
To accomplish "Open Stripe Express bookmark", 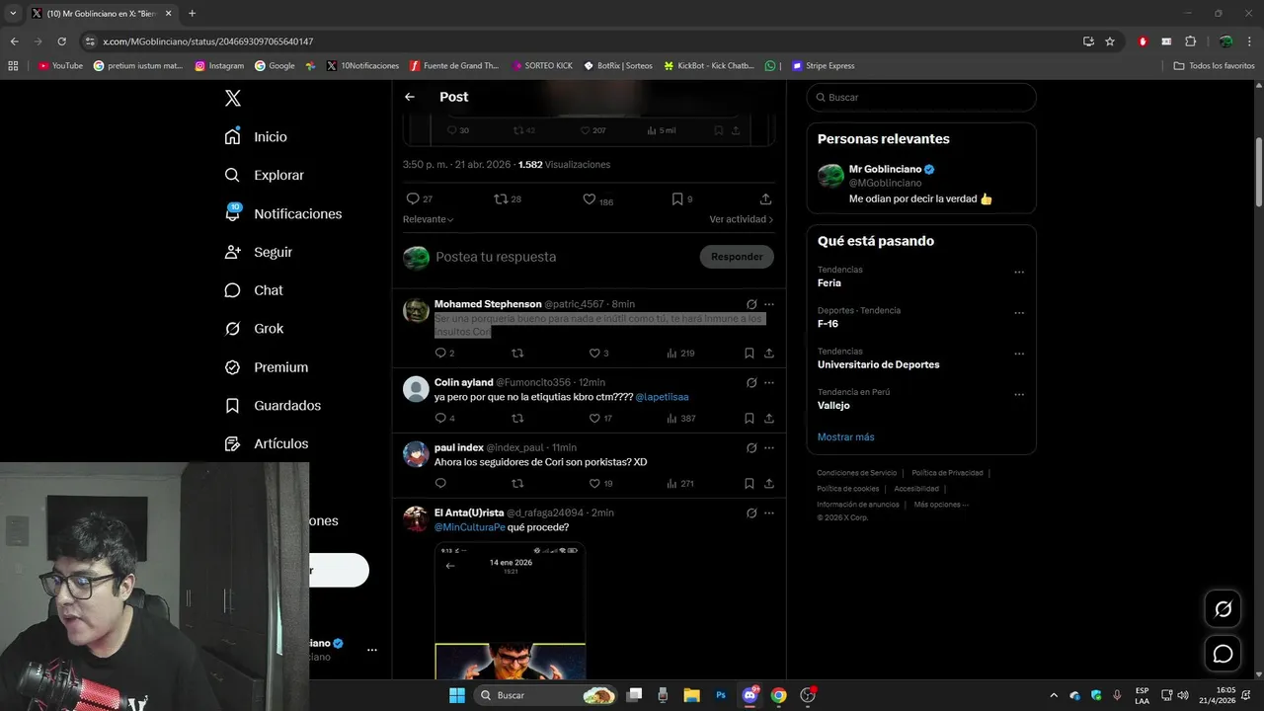I will [823, 66].
